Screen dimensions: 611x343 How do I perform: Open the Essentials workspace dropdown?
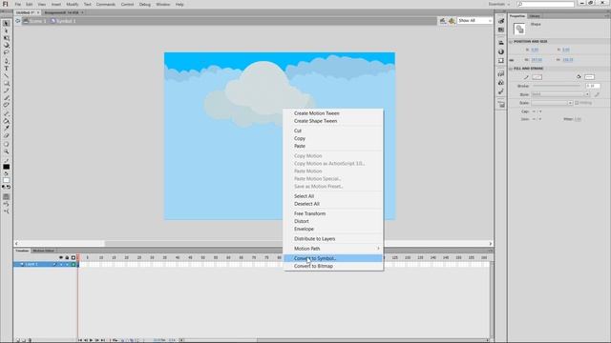(x=499, y=4)
